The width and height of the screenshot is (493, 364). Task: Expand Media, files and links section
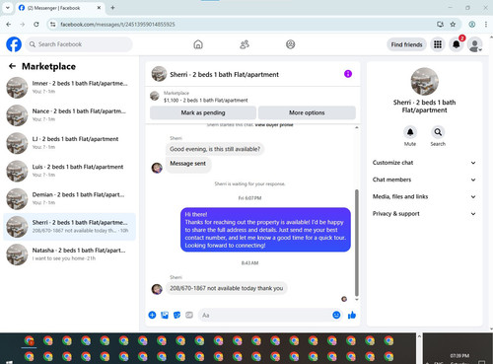coord(424,196)
